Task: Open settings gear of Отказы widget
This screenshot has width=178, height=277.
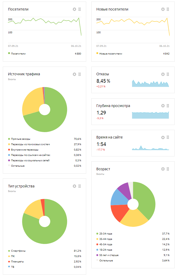Action: pos(163,74)
